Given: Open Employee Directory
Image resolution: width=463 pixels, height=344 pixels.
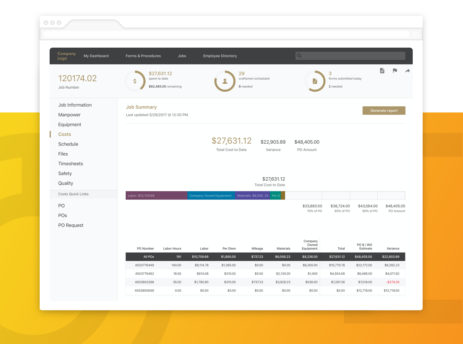Looking at the screenshot, I should point(220,56).
